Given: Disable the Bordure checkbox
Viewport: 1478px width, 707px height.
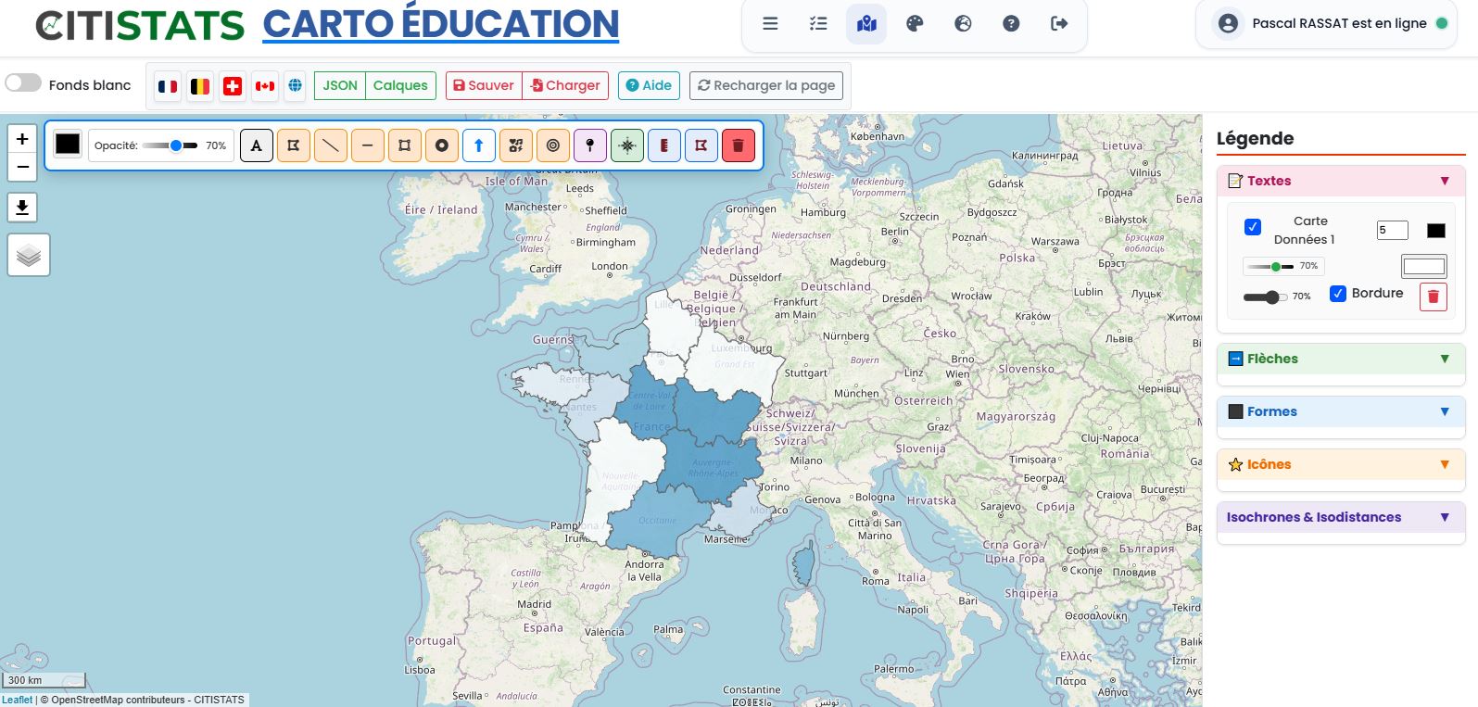Looking at the screenshot, I should click(1338, 294).
